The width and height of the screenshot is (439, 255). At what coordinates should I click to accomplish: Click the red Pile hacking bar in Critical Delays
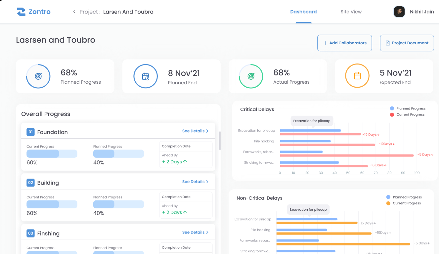click(328, 145)
